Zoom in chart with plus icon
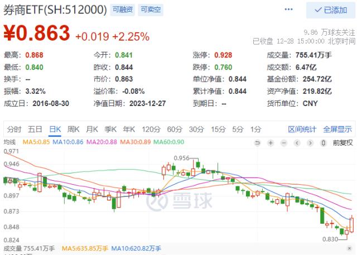The image size is (357, 255). tap(271, 143)
